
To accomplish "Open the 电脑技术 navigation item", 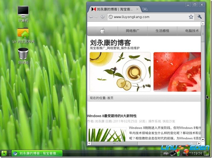I will click(192, 31).
